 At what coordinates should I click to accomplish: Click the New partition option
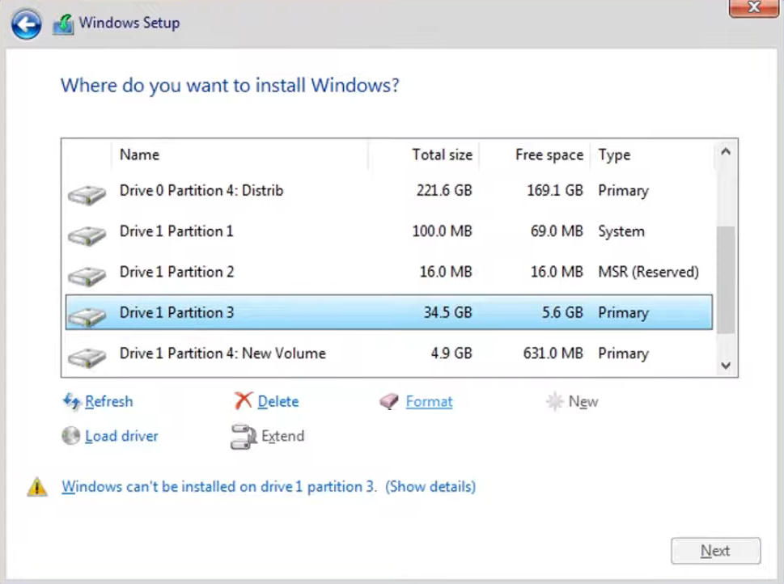coord(583,401)
